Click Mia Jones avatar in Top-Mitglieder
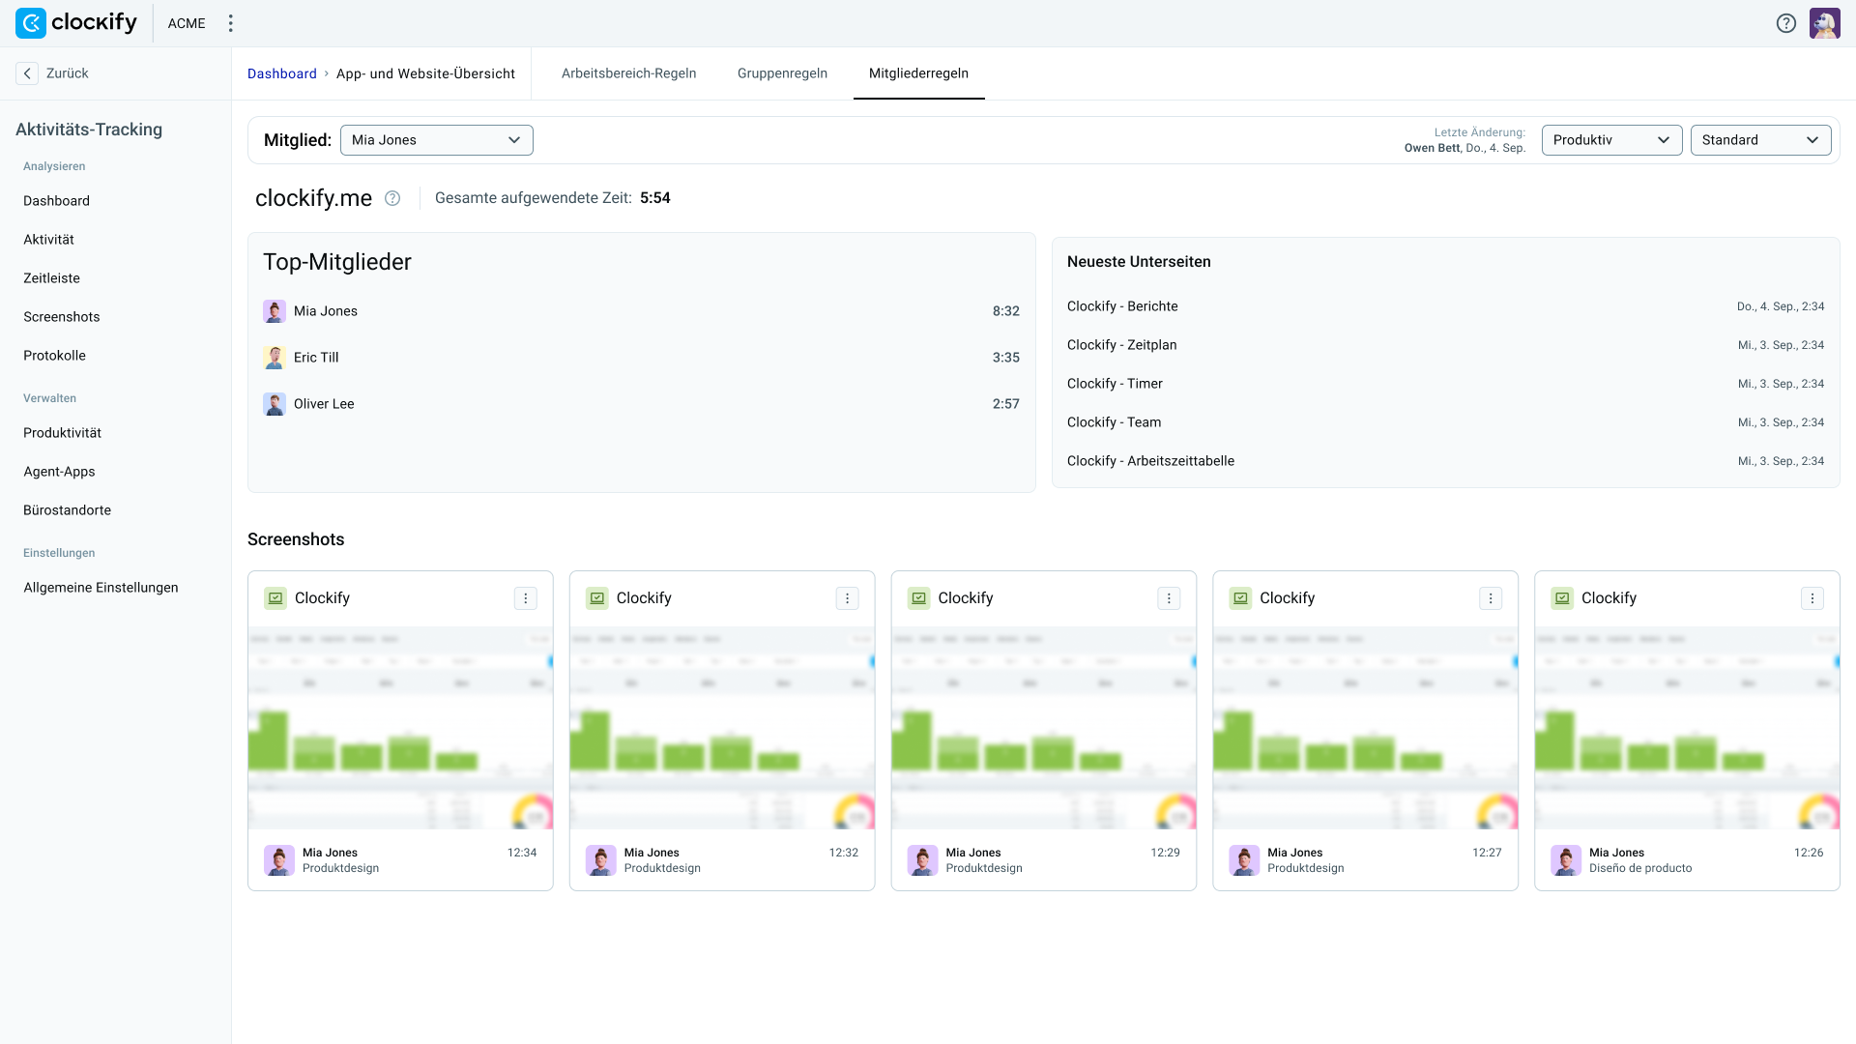This screenshot has height=1044, width=1856. coord(275,311)
